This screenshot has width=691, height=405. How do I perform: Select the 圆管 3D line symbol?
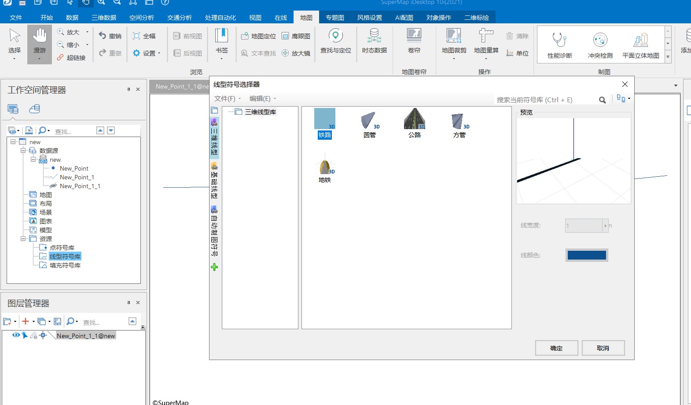[x=370, y=124]
